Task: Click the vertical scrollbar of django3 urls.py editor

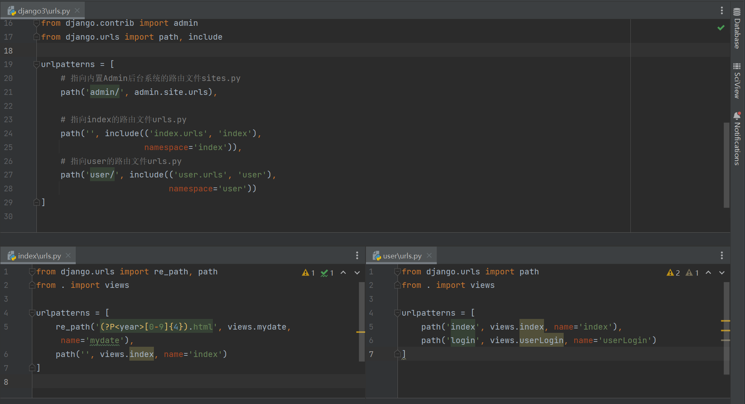Action: pyautogui.click(x=726, y=165)
